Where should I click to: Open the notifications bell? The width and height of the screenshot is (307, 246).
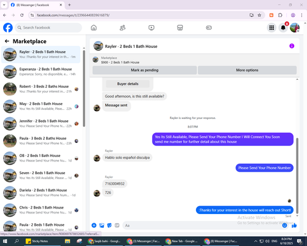(283, 28)
